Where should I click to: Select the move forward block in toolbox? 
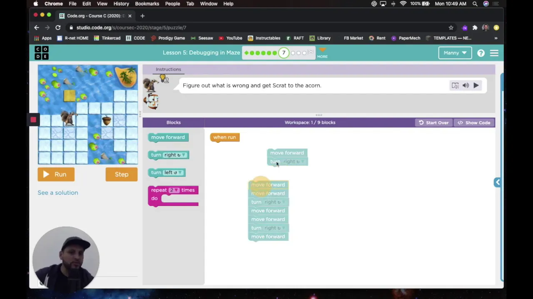[x=168, y=137]
